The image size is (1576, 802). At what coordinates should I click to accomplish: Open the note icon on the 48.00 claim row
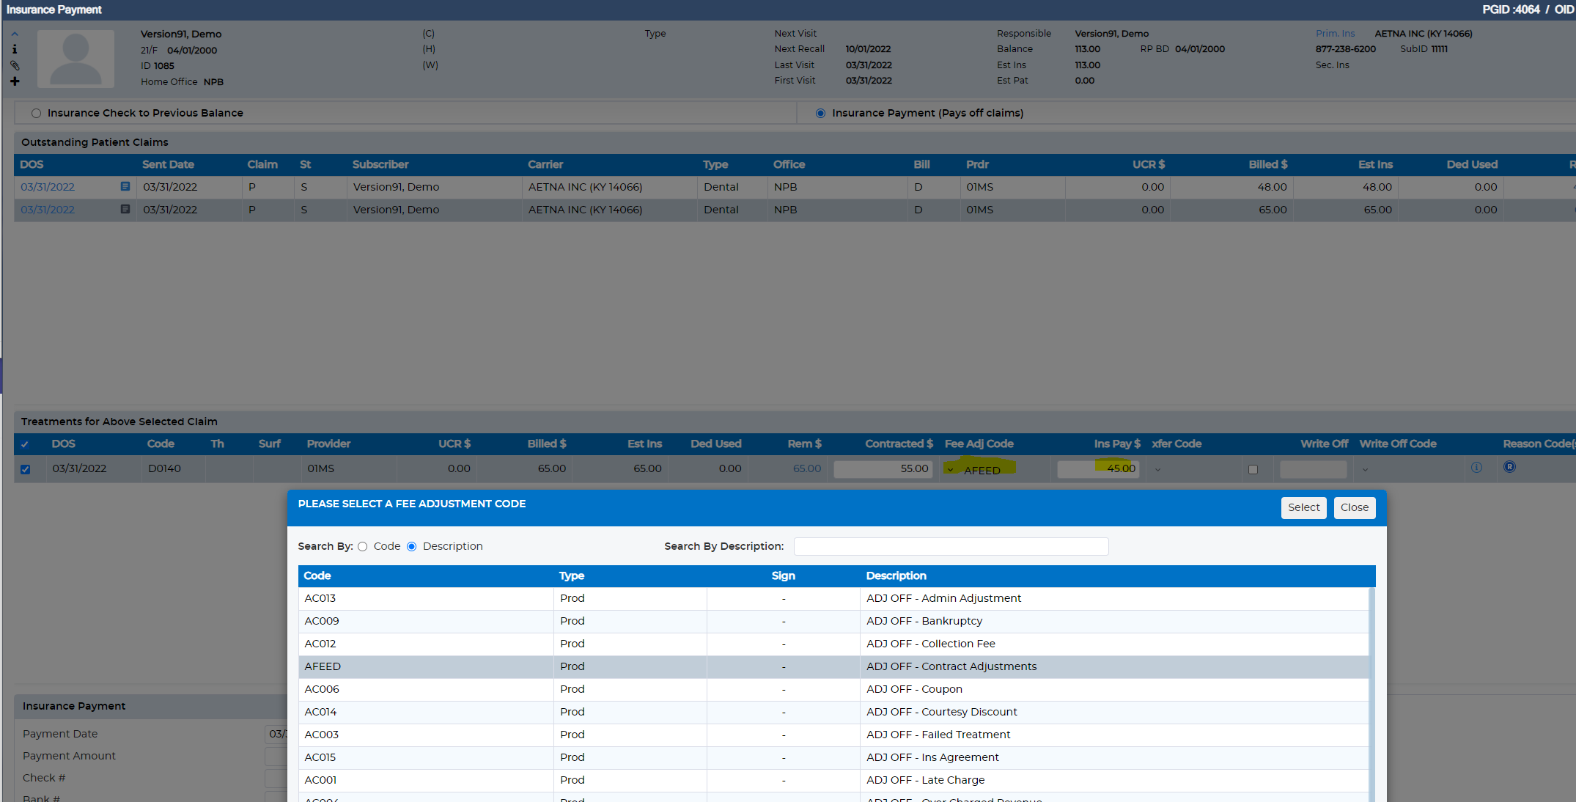click(125, 187)
